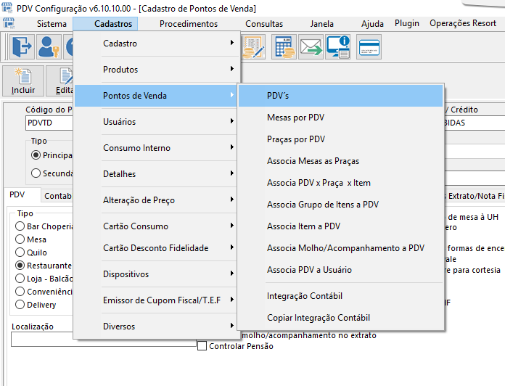This screenshot has width=505, height=386.
Task: Select the Restaurante radio button
Action: [x=20, y=266]
